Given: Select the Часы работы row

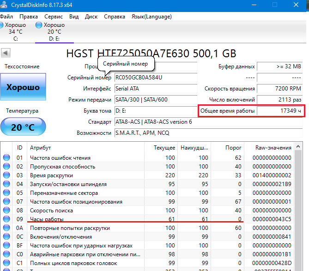Looking at the screenshot, I should 147,219.
